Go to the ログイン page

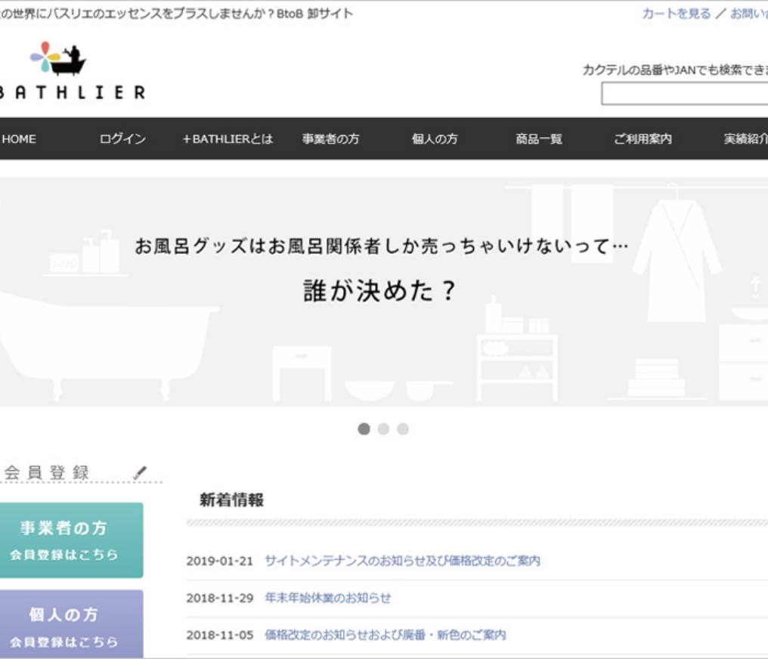122,139
